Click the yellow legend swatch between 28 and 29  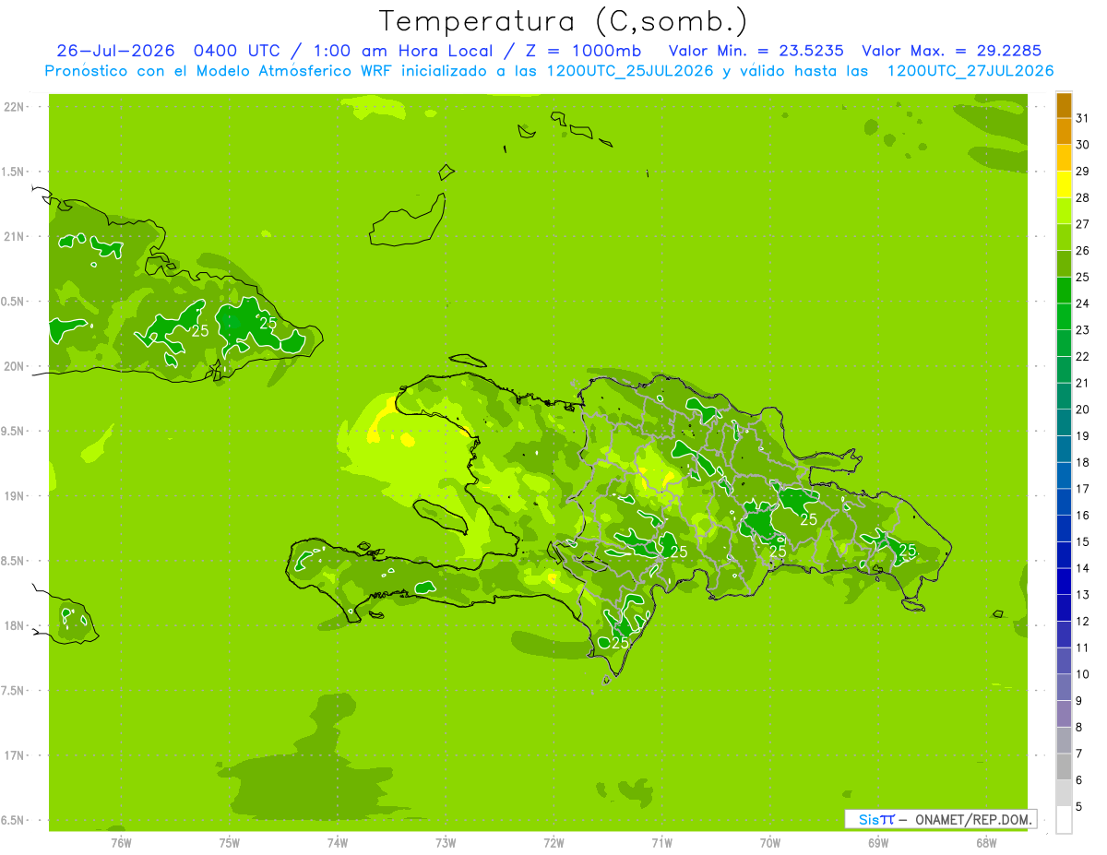(1064, 184)
